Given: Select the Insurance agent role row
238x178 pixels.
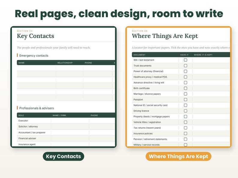Looking at the screenshot, I should [66, 144].
